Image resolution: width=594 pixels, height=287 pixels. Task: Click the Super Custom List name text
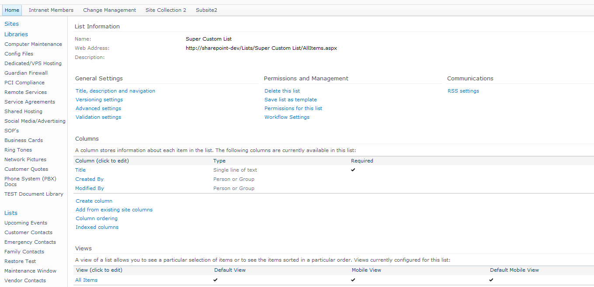click(x=209, y=39)
